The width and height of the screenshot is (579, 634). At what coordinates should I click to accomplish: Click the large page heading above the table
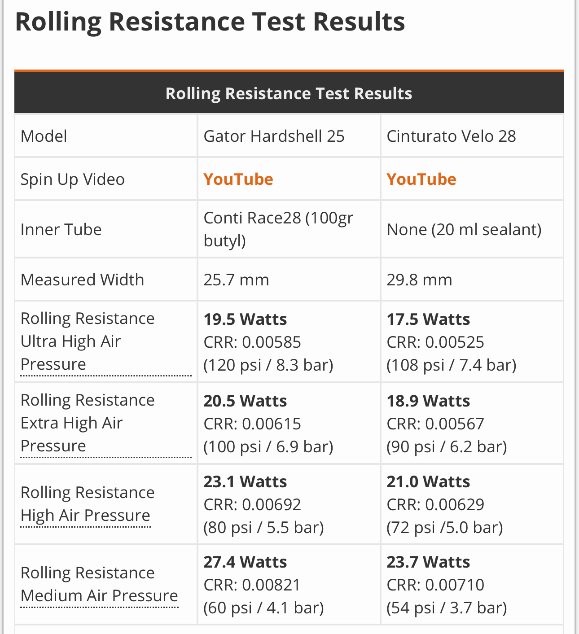tap(210, 22)
